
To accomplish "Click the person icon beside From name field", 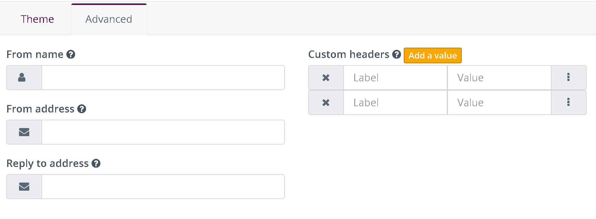I will [x=23, y=78].
